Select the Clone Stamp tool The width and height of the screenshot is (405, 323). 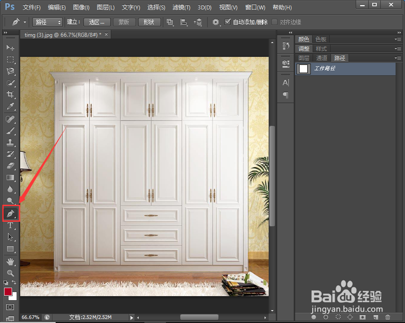pyautogui.click(x=10, y=142)
